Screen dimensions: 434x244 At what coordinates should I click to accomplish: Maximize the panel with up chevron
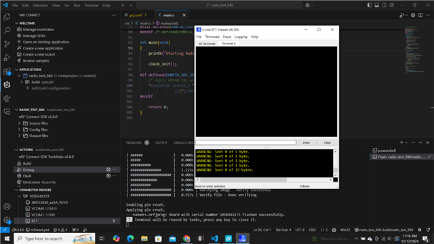[x=420, y=142]
